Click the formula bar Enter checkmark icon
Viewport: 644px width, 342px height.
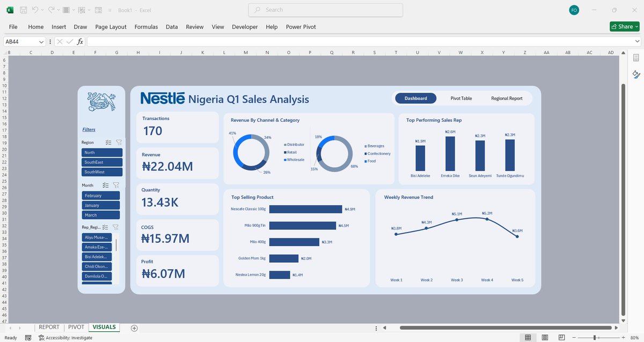70,41
